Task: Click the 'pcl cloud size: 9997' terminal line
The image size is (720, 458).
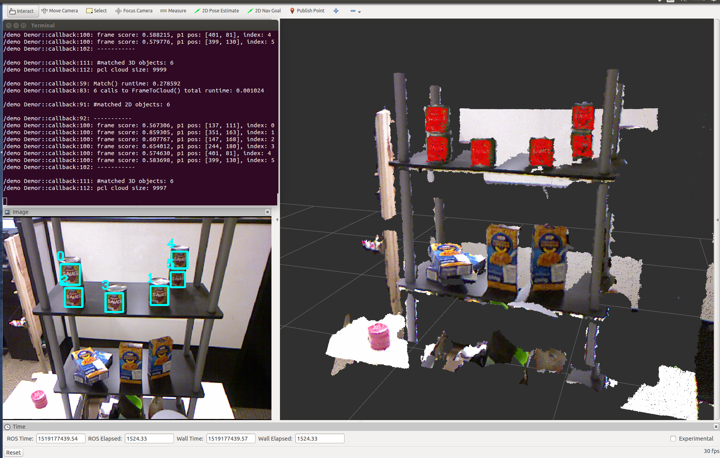Action: (85, 188)
